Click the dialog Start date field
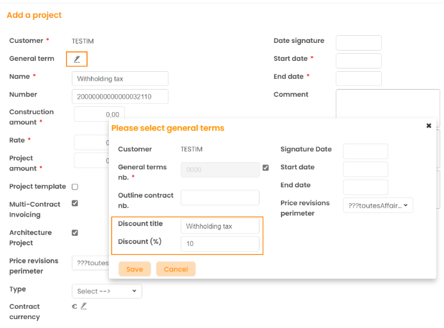This screenshot has width=444, height=328. pos(365,169)
